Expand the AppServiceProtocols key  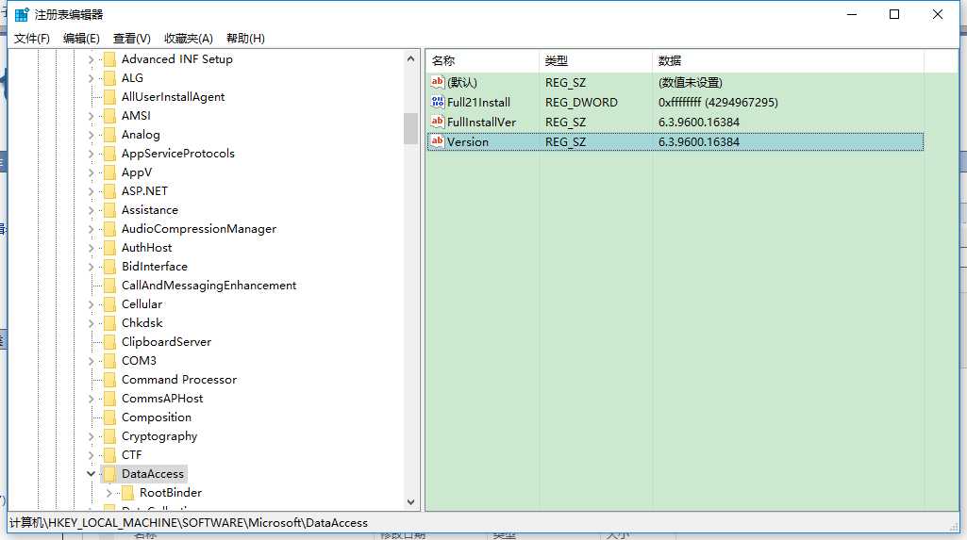[91, 154]
